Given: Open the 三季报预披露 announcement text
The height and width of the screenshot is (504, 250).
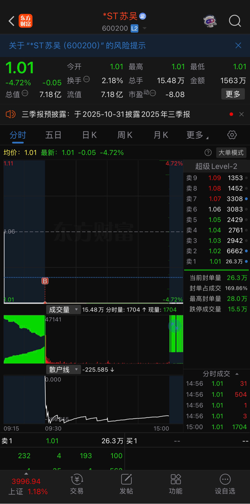Looking at the screenshot, I should pos(106,114).
